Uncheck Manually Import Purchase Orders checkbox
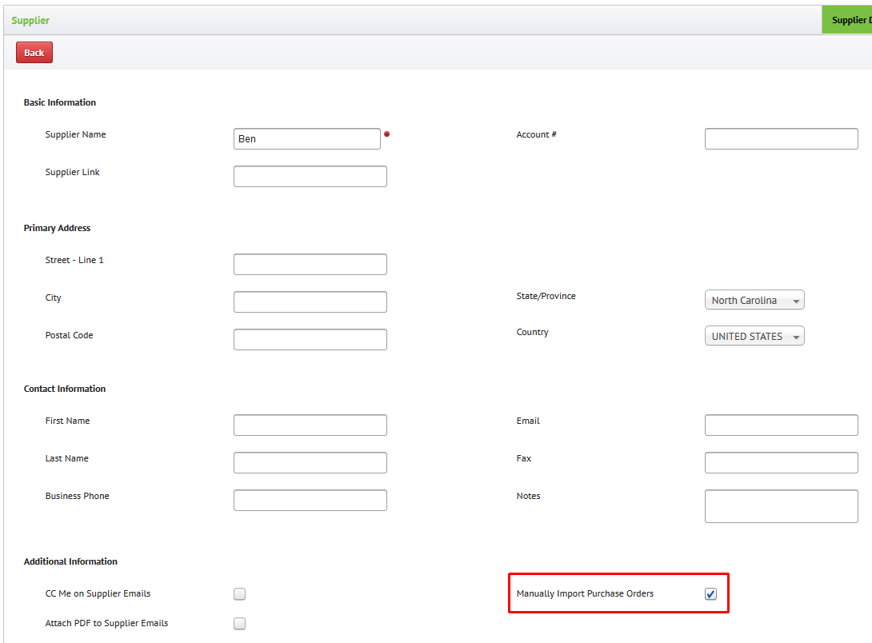This screenshot has width=872, height=643. pyautogui.click(x=710, y=594)
